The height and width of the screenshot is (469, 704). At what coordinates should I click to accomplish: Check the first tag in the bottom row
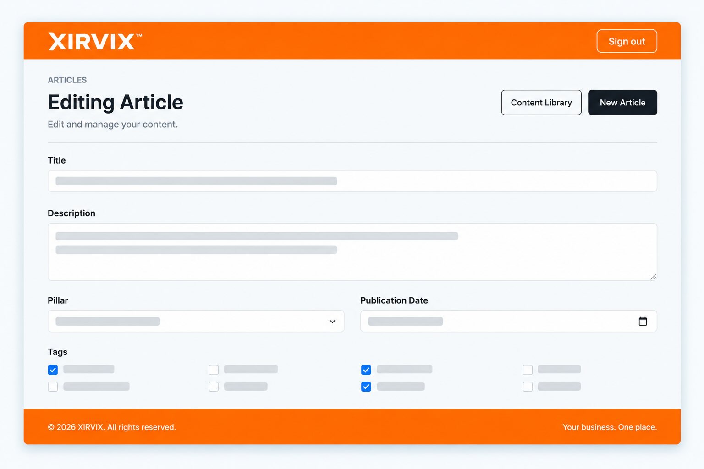pos(53,387)
